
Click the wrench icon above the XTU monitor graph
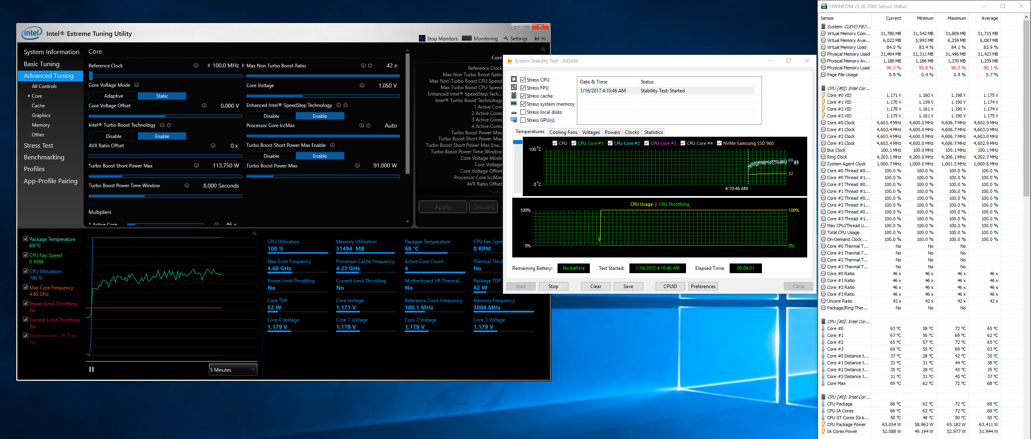pyautogui.click(x=255, y=233)
